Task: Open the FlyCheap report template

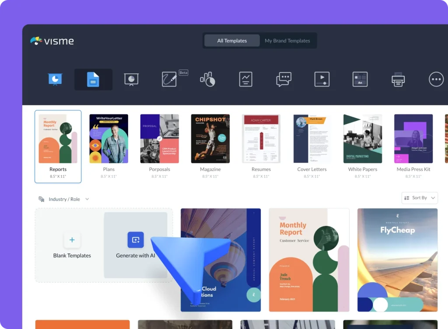Action: coord(397,260)
